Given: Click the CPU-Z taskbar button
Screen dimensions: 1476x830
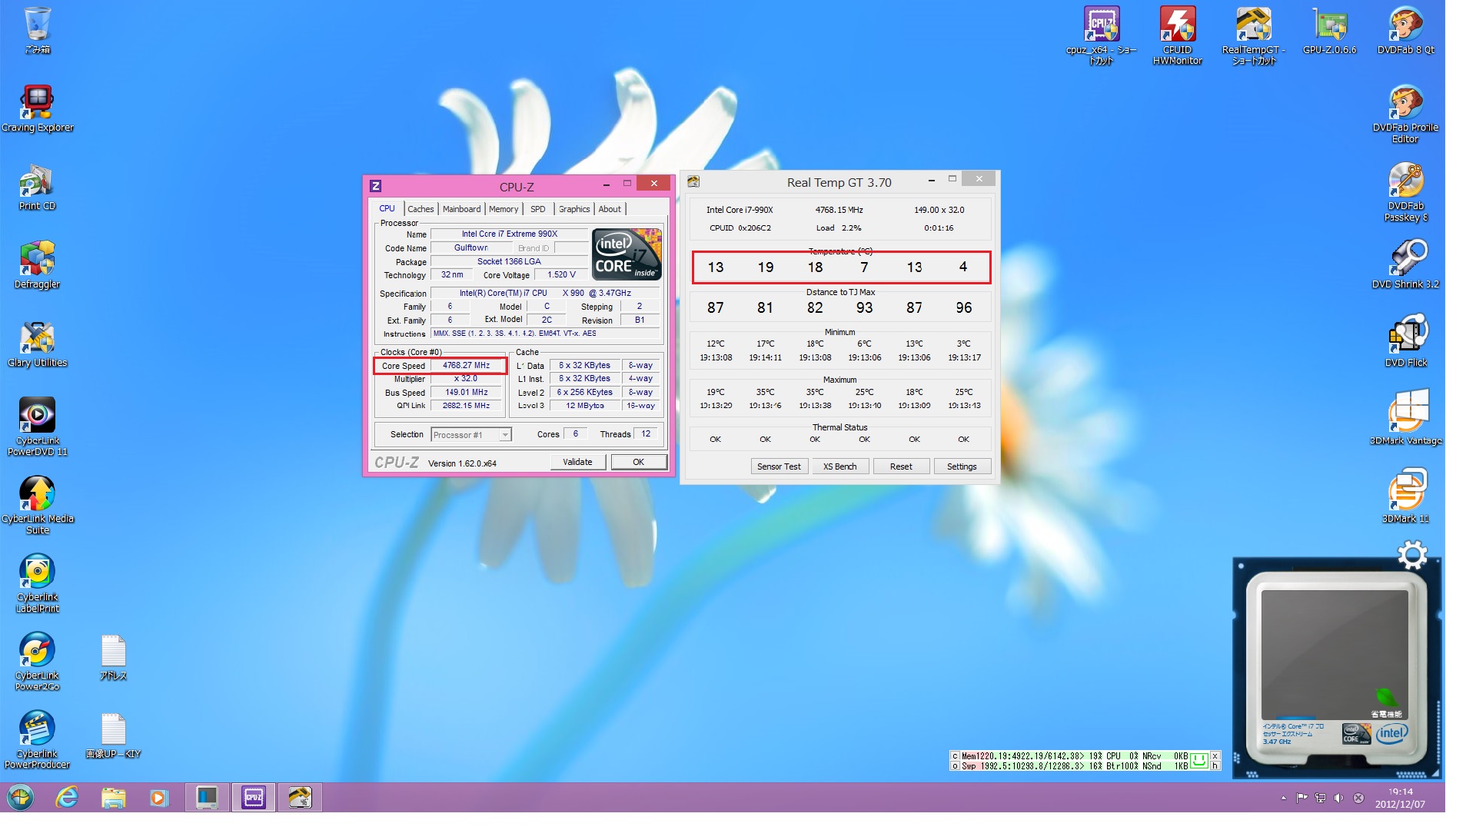Looking at the screenshot, I should (x=254, y=798).
